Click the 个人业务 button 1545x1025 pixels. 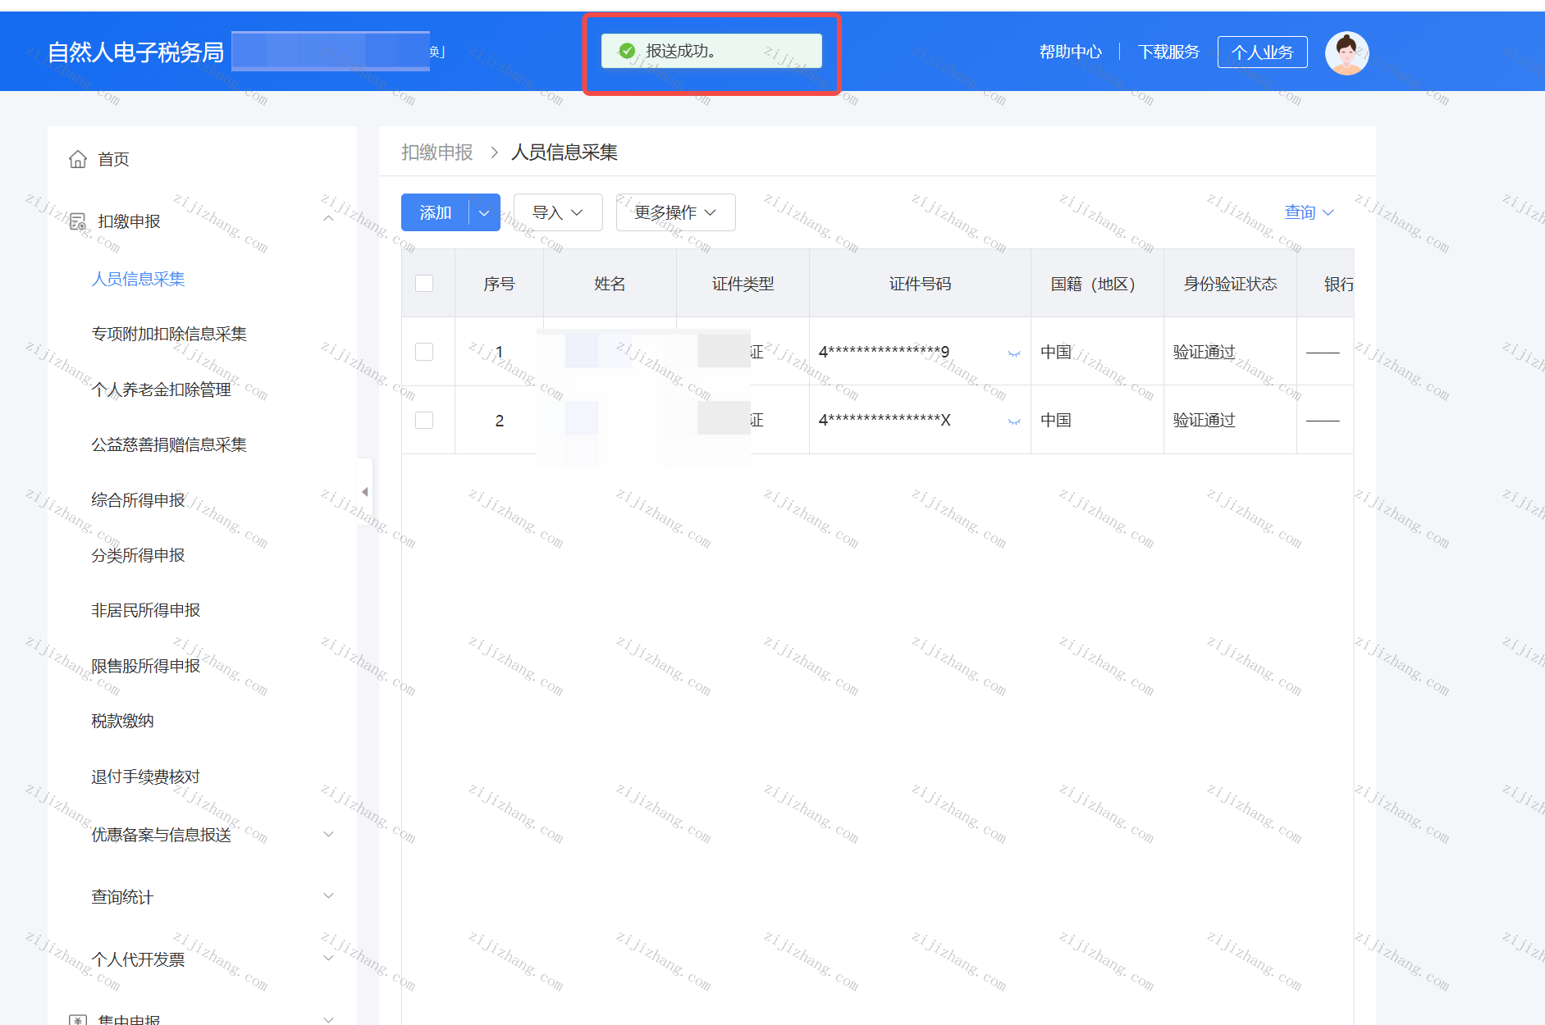coord(1262,52)
